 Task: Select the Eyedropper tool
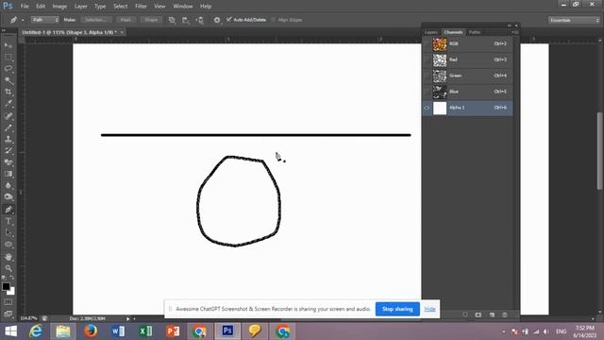click(8, 103)
